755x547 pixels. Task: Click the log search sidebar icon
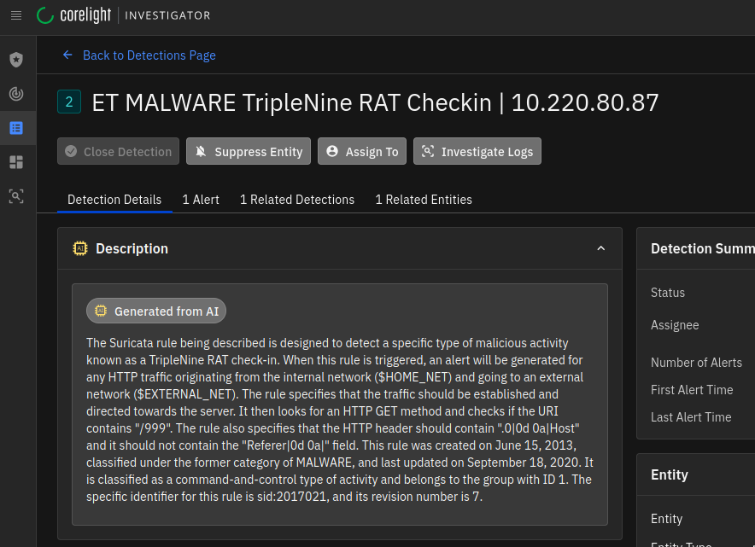click(x=16, y=196)
